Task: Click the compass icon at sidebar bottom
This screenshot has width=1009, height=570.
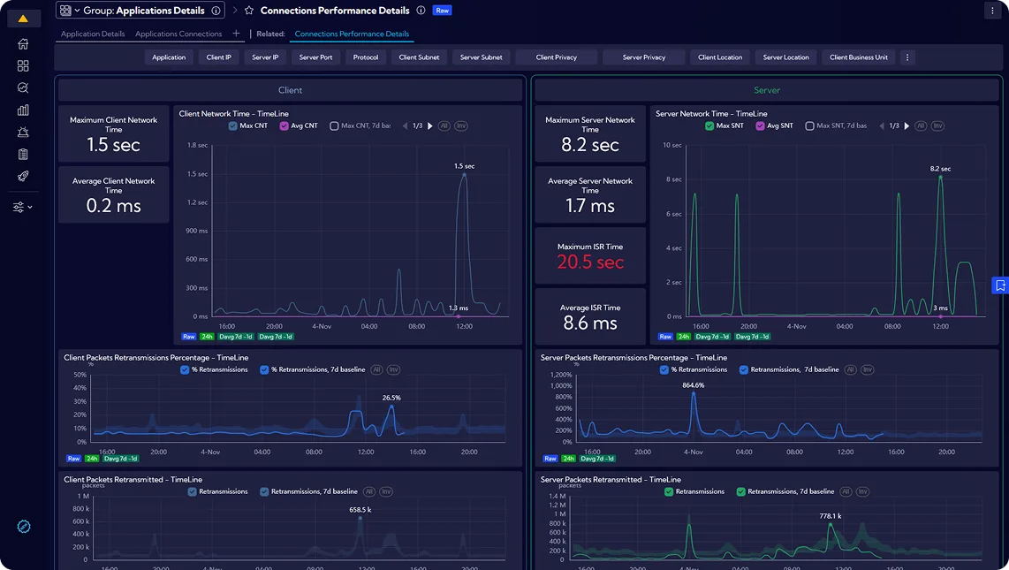Action: pos(24,527)
